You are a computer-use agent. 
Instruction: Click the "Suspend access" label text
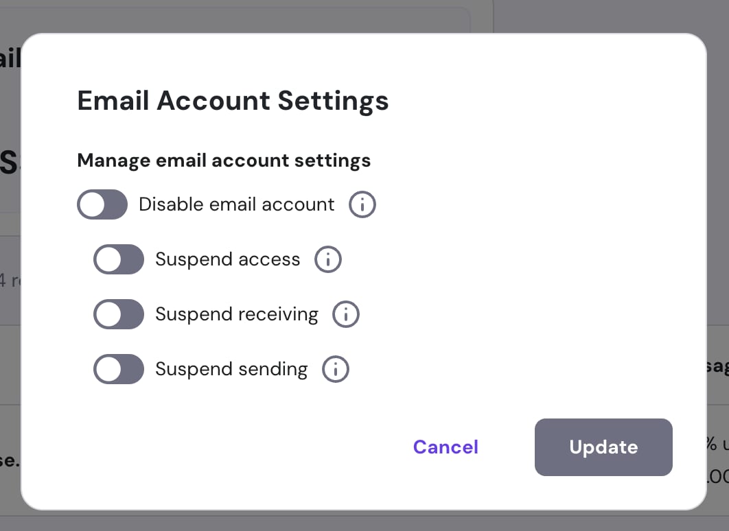tap(227, 259)
